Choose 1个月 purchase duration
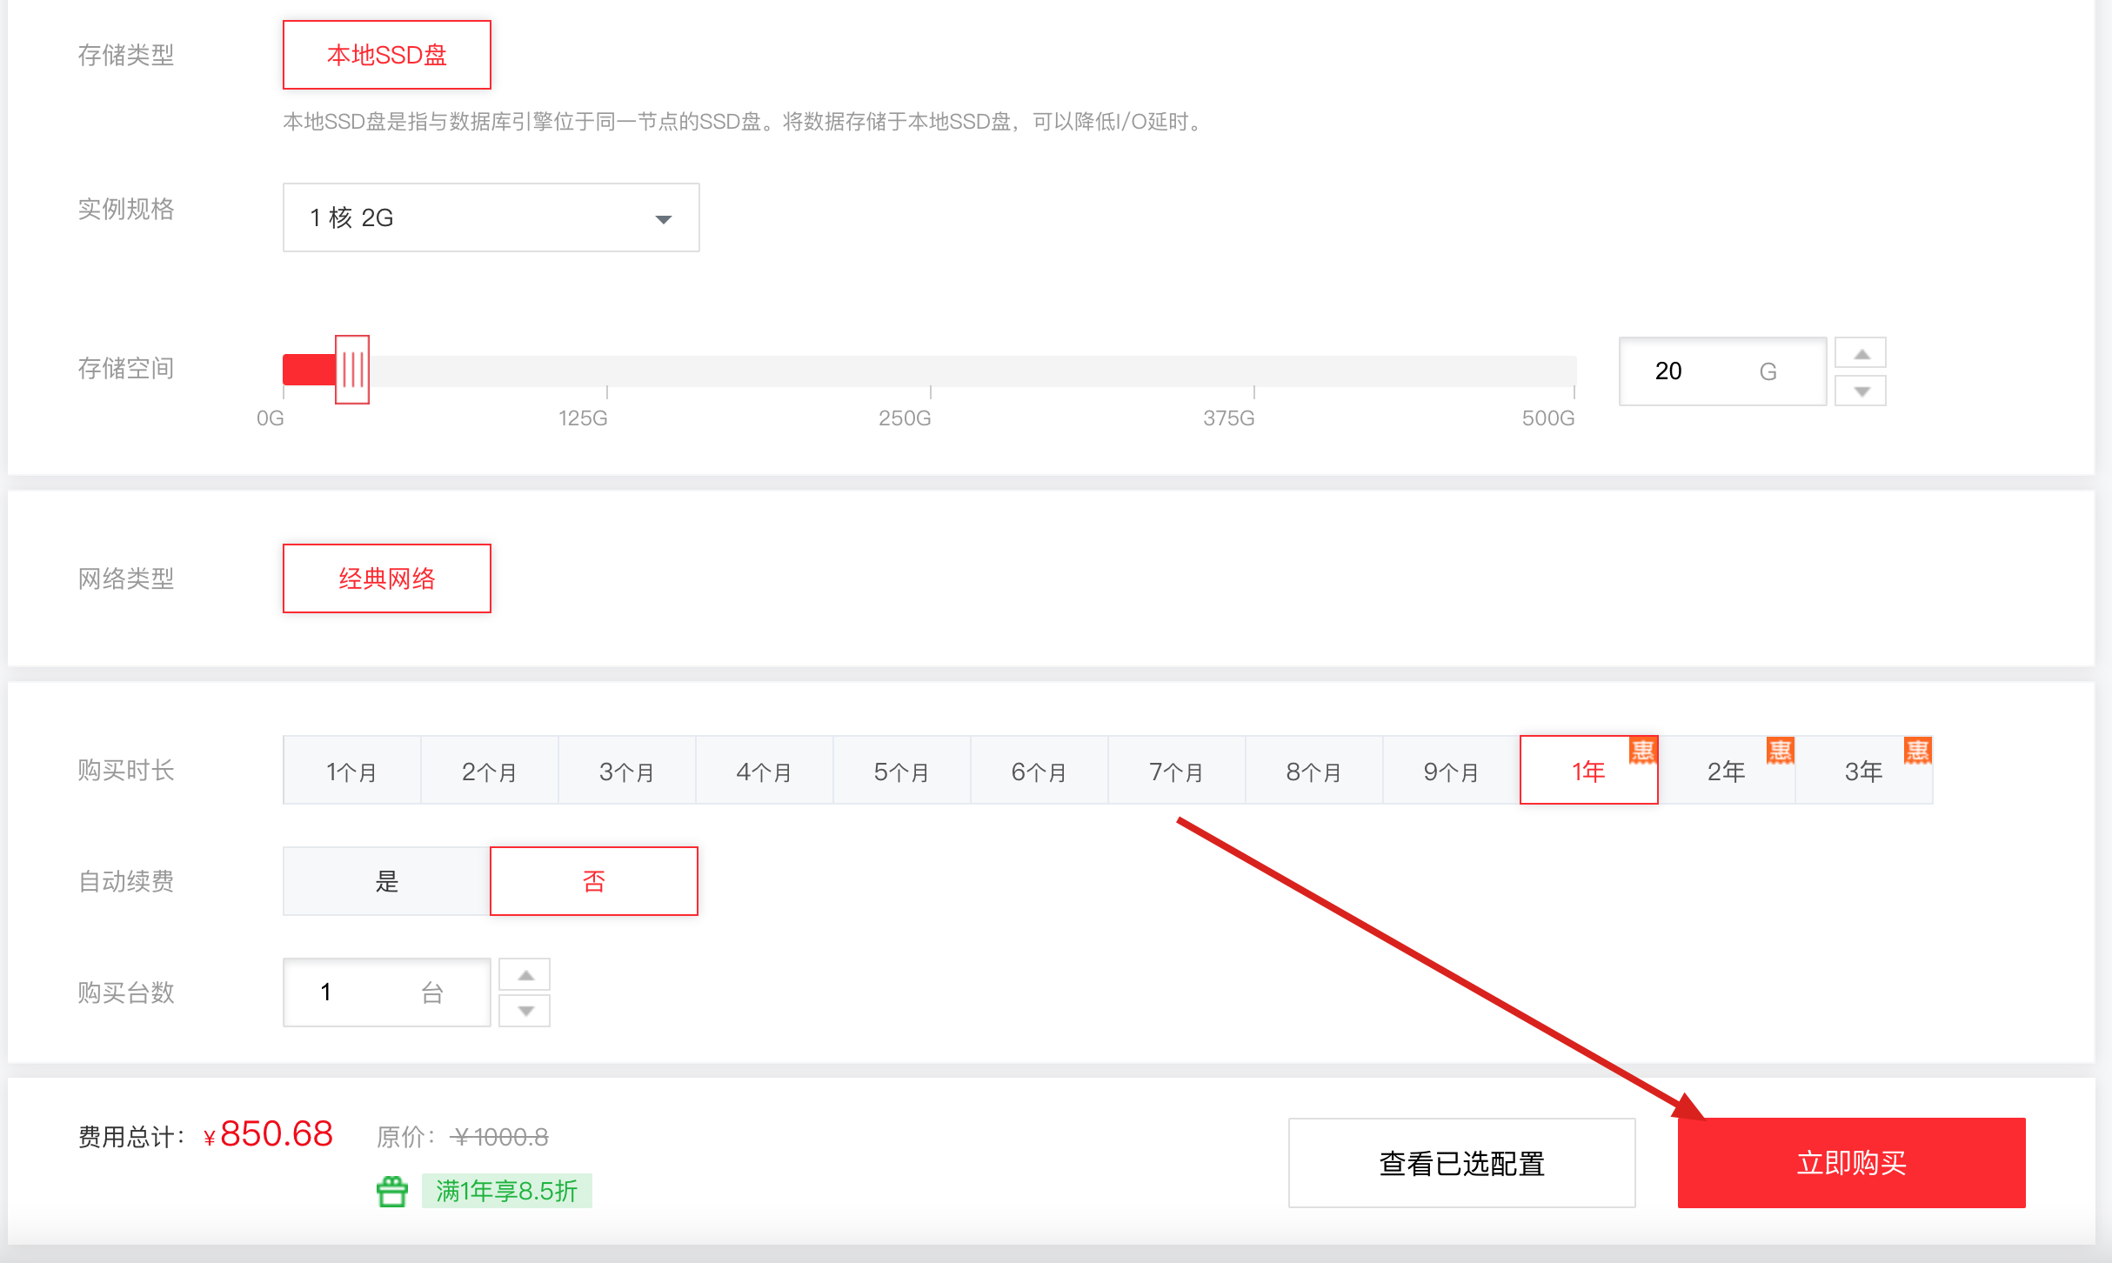 (x=352, y=771)
